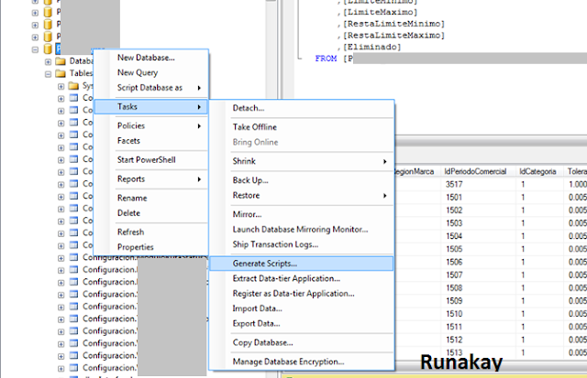Click the IdCategoria column header
Image resolution: width=587 pixels, height=378 pixels.
coord(537,171)
